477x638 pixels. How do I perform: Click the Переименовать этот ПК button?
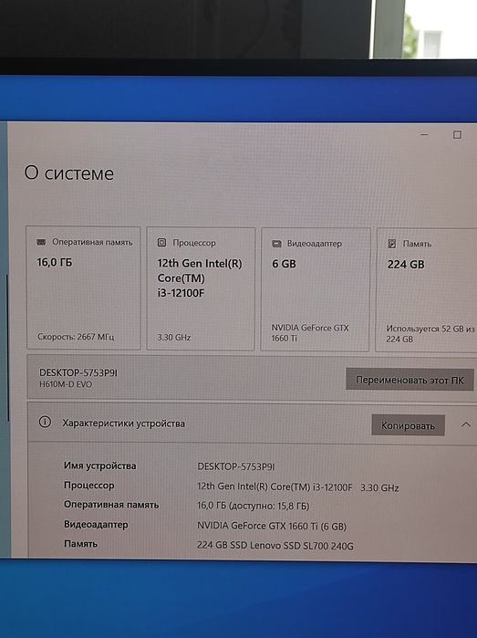410,380
